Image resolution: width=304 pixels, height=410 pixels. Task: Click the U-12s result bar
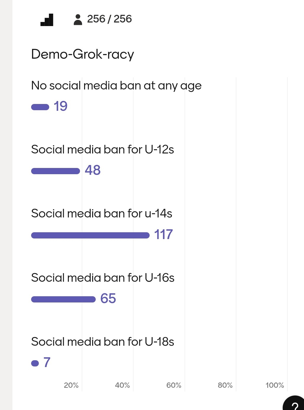(55, 171)
